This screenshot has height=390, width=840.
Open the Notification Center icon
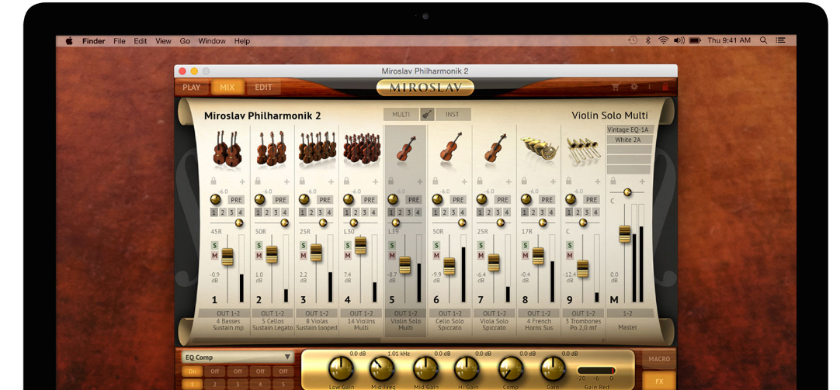point(781,40)
